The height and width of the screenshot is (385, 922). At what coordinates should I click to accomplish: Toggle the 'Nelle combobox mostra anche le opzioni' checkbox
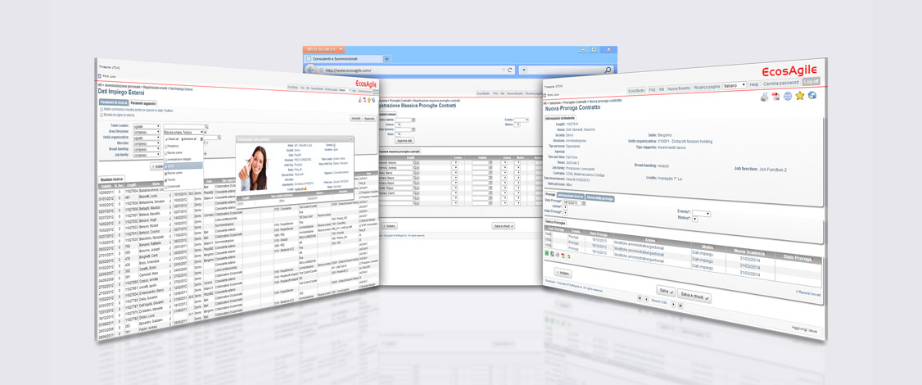tap(102, 109)
